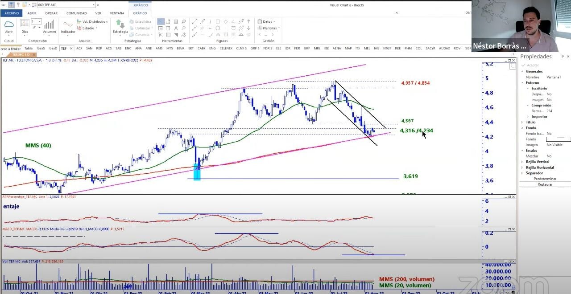Click the Predeterminar button

coord(545,179)
